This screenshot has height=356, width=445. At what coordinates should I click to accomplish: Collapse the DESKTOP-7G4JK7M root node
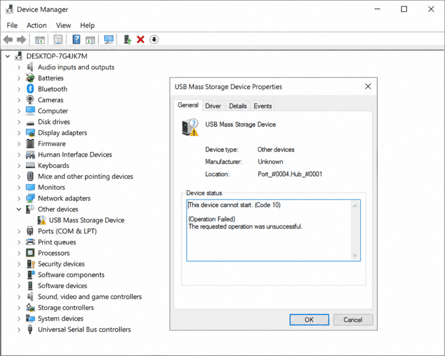(8, 56)
